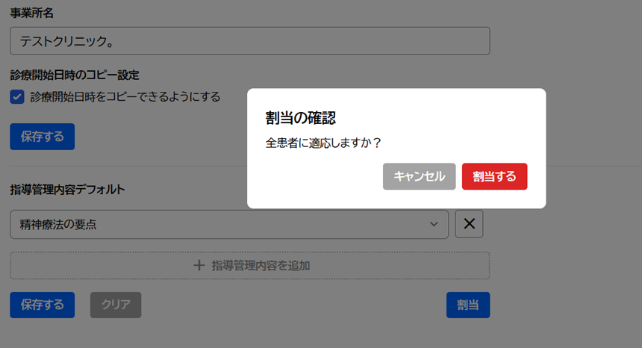Click the gray クリア button
Image resolution: width=642 pixels, height=348 pixels.
point(116,305)
